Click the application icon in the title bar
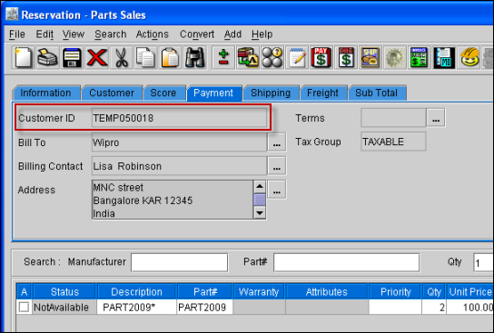This screenshot has width=494, height=333. tap(12, 15)
